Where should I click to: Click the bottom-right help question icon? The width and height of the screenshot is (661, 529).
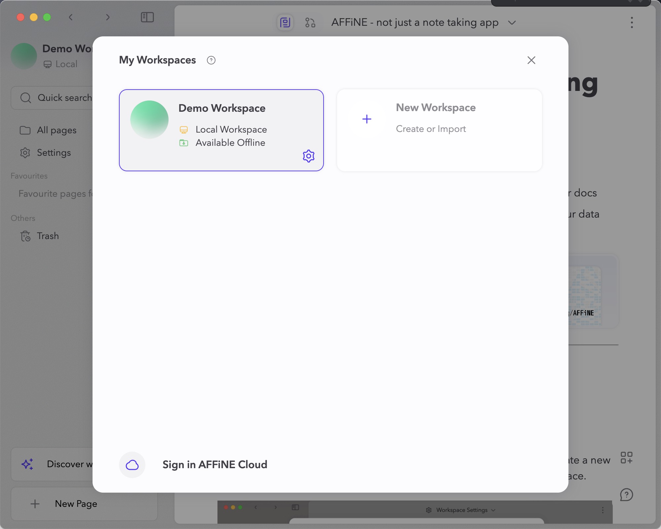tap(626, 495)
